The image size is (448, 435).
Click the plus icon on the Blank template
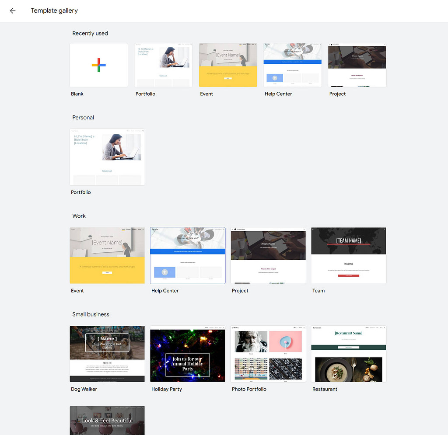coord(98,65)
